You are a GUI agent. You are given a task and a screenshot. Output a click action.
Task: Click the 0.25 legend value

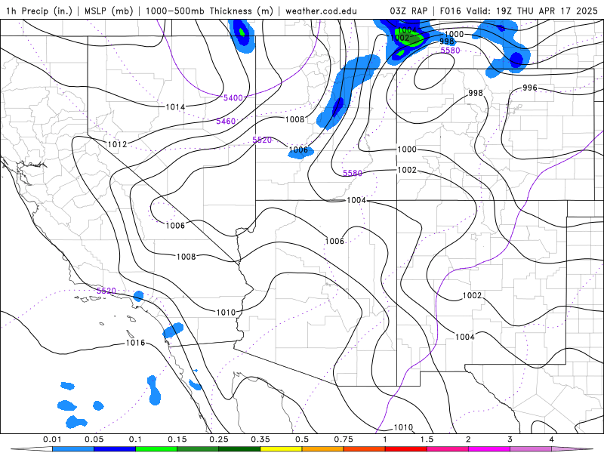click(x=219, y=439)
